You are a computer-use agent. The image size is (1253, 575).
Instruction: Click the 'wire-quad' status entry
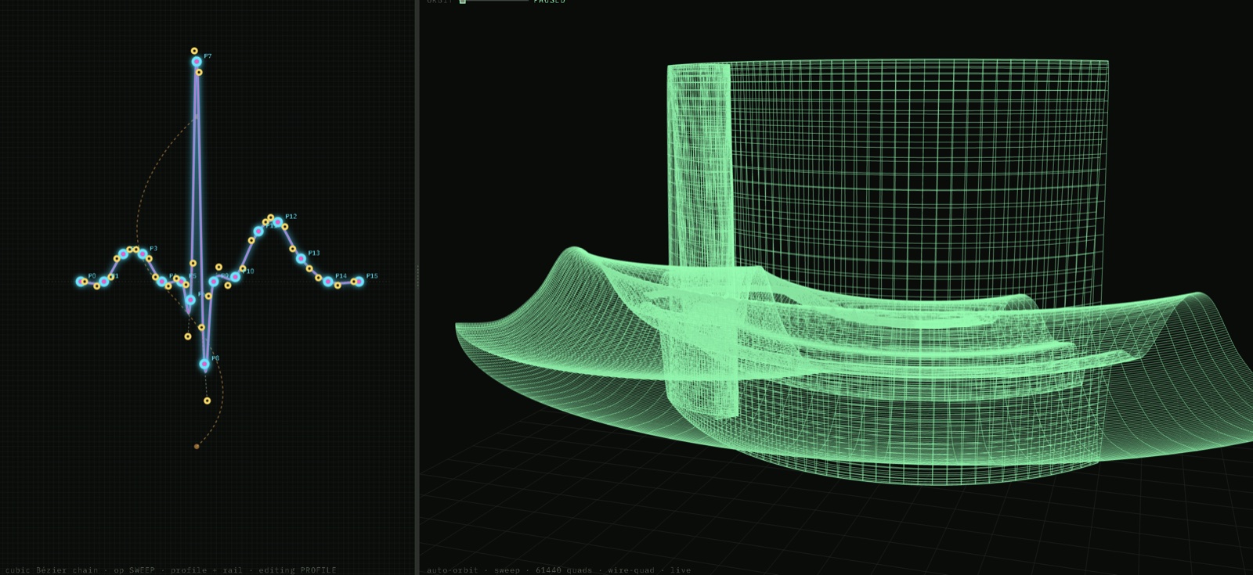[x=631, y=570]
